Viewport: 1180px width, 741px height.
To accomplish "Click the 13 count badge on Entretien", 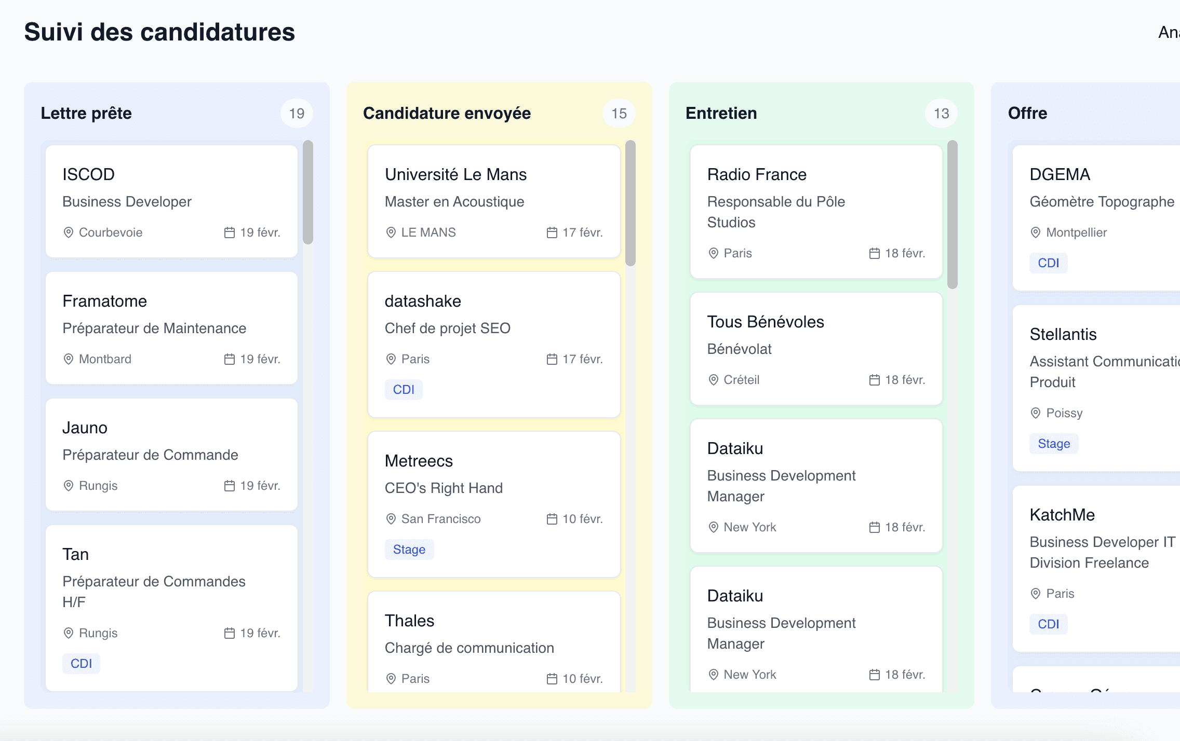I will click(x=942, y=113).
